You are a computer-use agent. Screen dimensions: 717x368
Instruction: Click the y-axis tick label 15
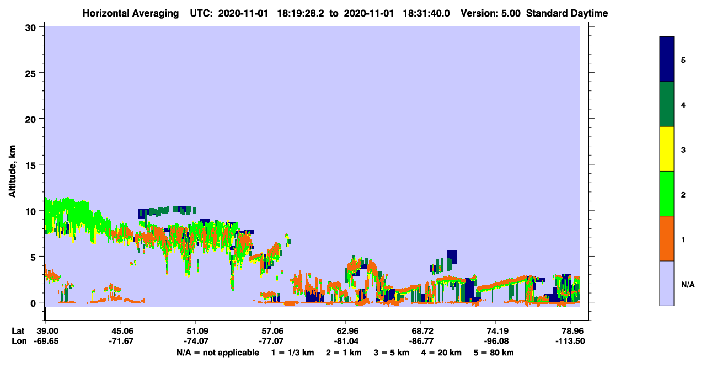pos(32,165)
